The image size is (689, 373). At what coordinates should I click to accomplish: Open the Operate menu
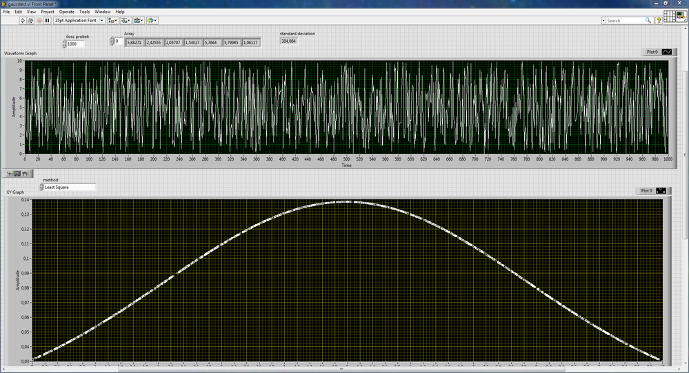point(66,12)
